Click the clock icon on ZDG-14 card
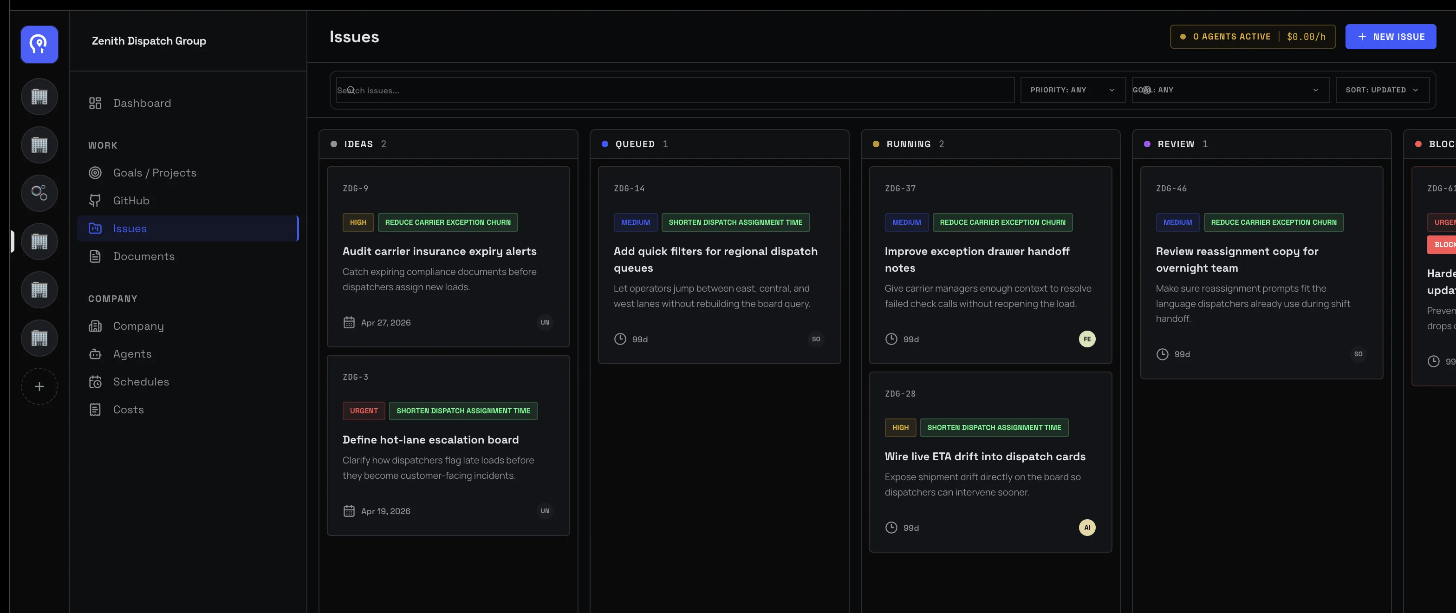Viewport: 1456px width, 613px height. coord(620,339)
